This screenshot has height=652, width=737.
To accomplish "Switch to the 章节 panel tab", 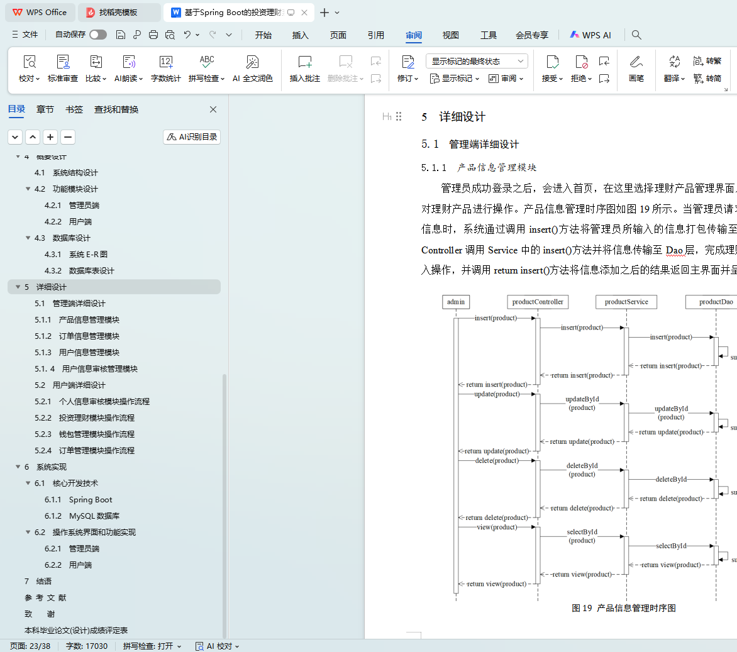I will click(45, 109).
